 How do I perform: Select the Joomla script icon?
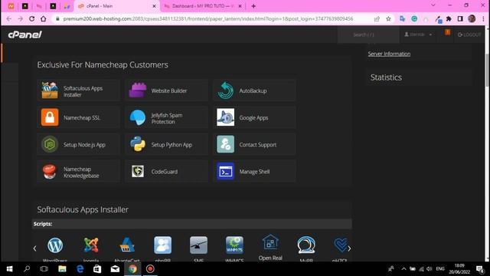[91, 245]
